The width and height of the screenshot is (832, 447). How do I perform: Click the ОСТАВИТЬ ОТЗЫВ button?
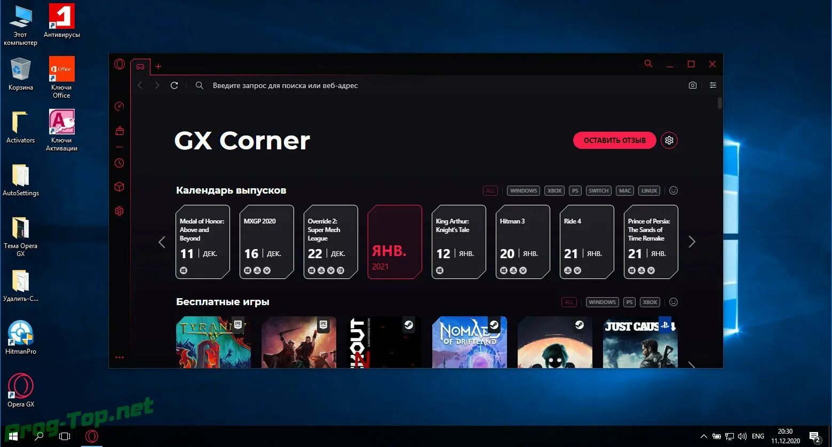point(615,140)
